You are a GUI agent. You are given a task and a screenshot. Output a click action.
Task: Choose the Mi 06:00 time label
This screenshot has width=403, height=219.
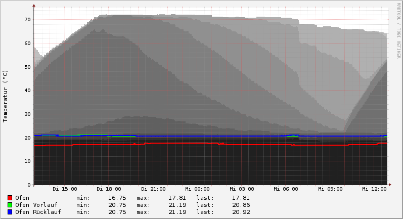pyautogui.click(x=286, y=189)
